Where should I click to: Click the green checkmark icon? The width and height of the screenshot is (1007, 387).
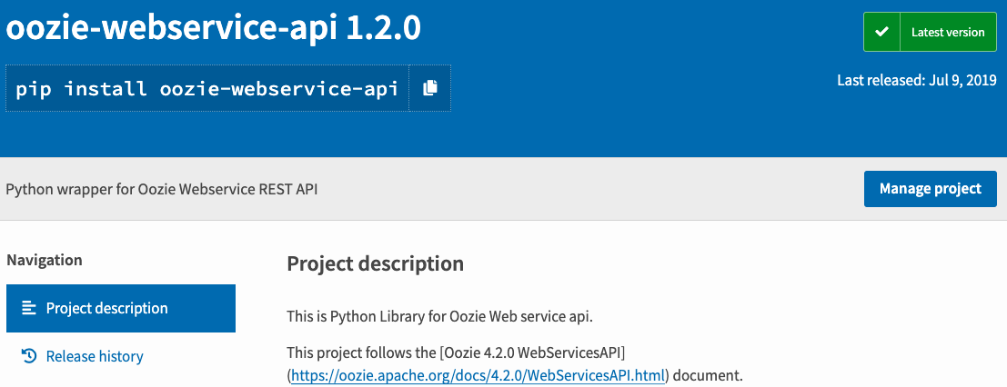(x=881, y=32)
